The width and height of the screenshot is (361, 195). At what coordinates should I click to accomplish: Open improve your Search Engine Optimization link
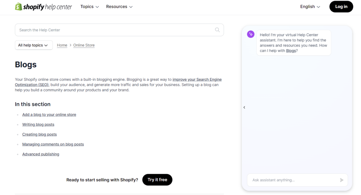point(197,79)
